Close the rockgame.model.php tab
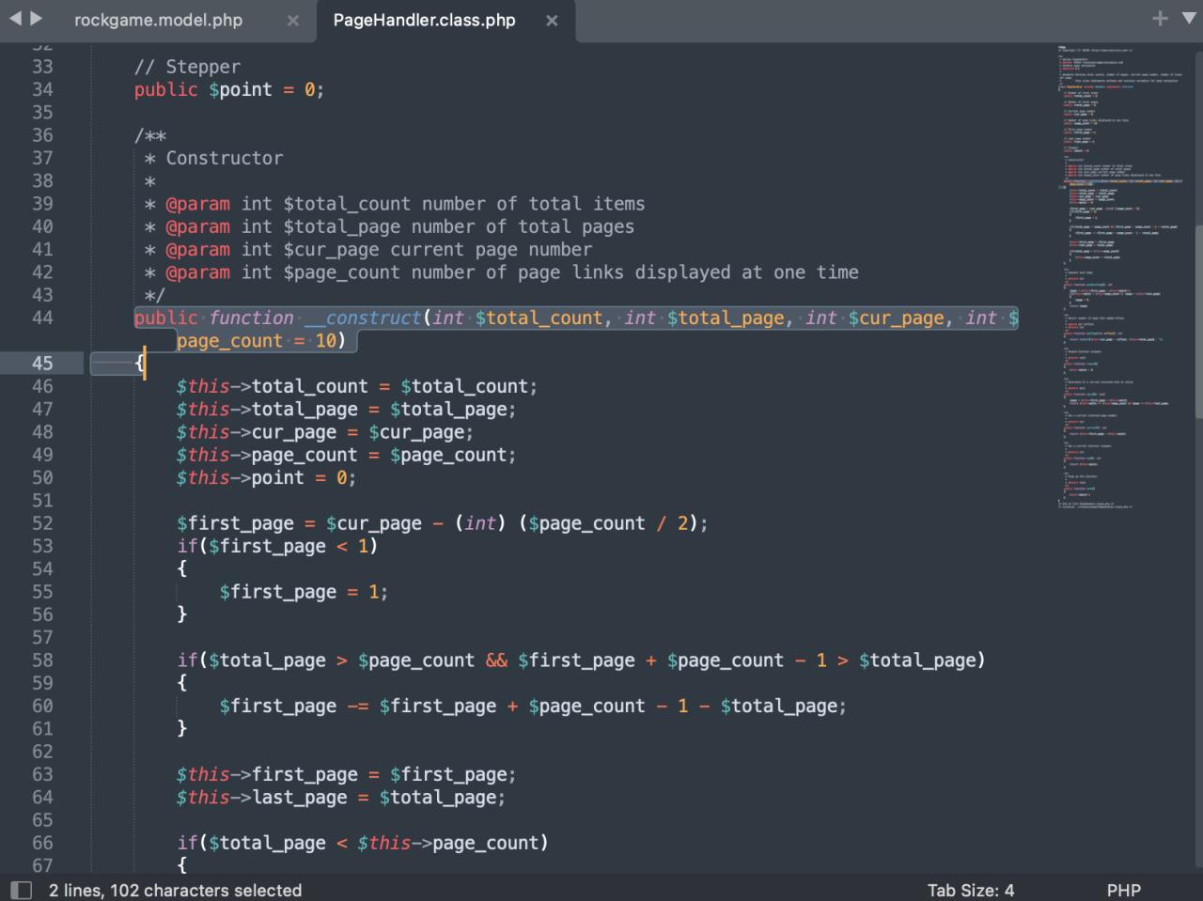 [292, 21]
